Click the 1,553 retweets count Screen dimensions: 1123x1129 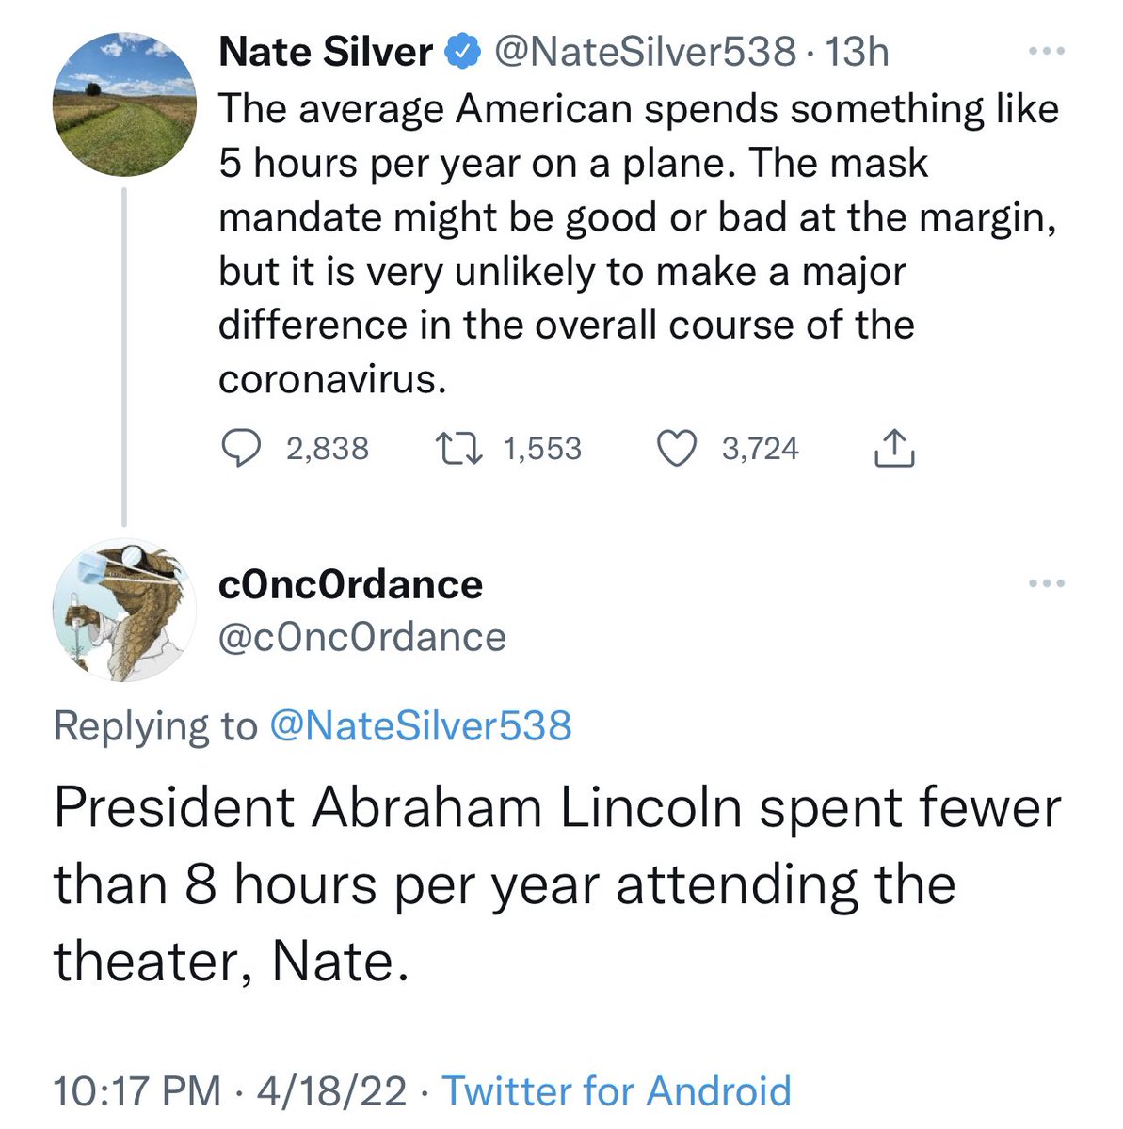coord(542,449)
